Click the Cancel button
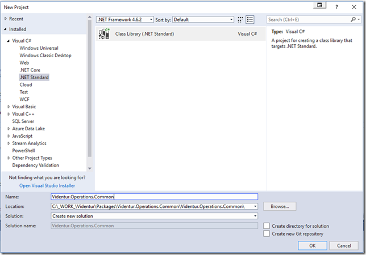 (x=344, y=246)
